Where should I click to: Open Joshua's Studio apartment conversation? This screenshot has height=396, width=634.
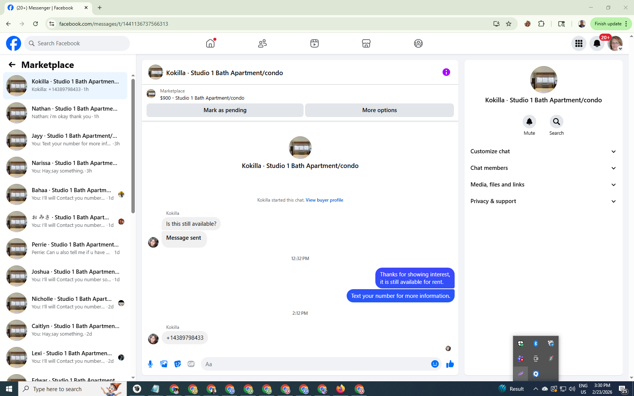65,276
